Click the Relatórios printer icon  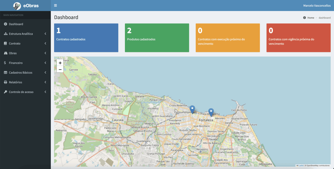click(x=5, y=82)
